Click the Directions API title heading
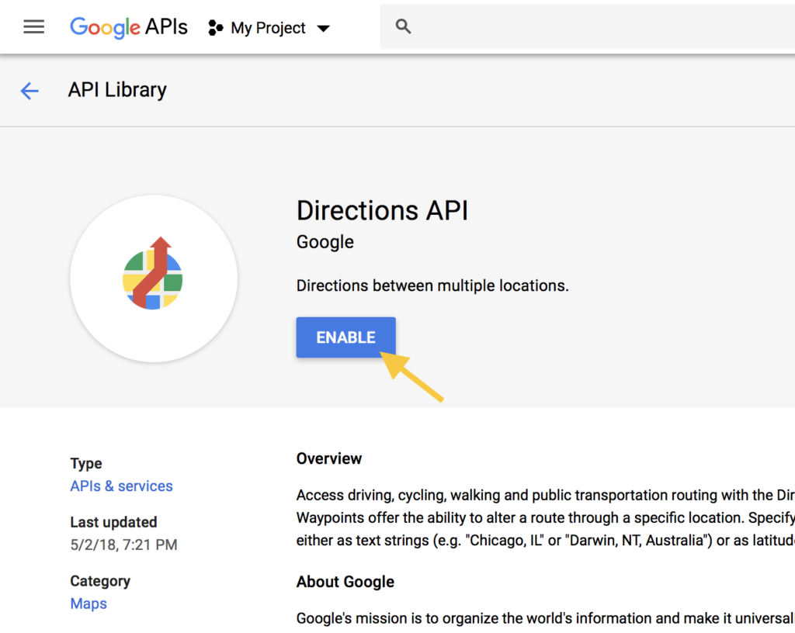This screenshot has width=795, height=633. point(382,210)
